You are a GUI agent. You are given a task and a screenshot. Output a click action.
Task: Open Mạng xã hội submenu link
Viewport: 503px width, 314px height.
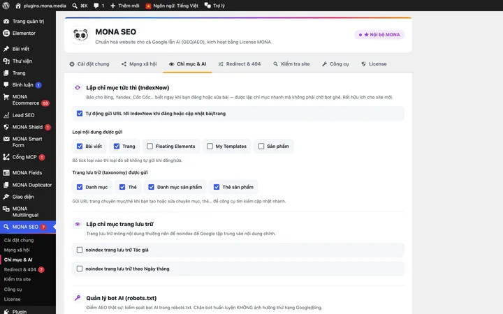click(x=17, y=250)
